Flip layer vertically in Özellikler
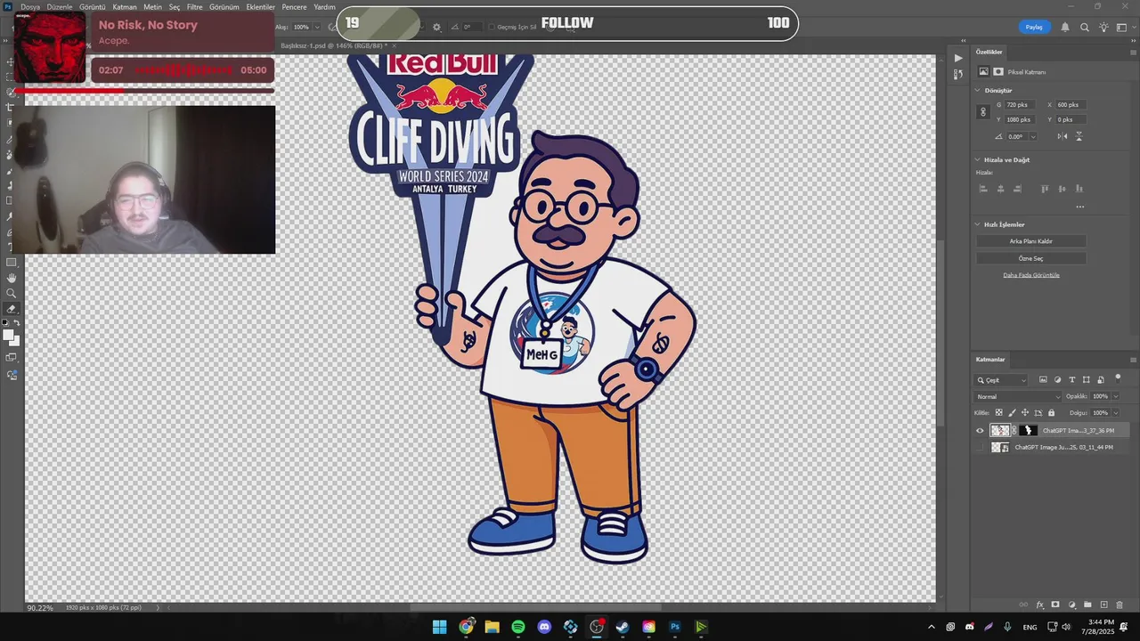 pyautogui.click(x=1079, y=136)
